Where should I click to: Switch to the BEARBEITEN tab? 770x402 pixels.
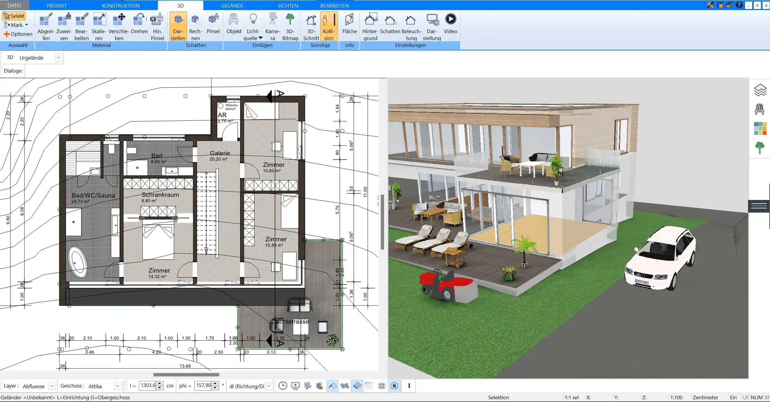(x=334, y=5)
